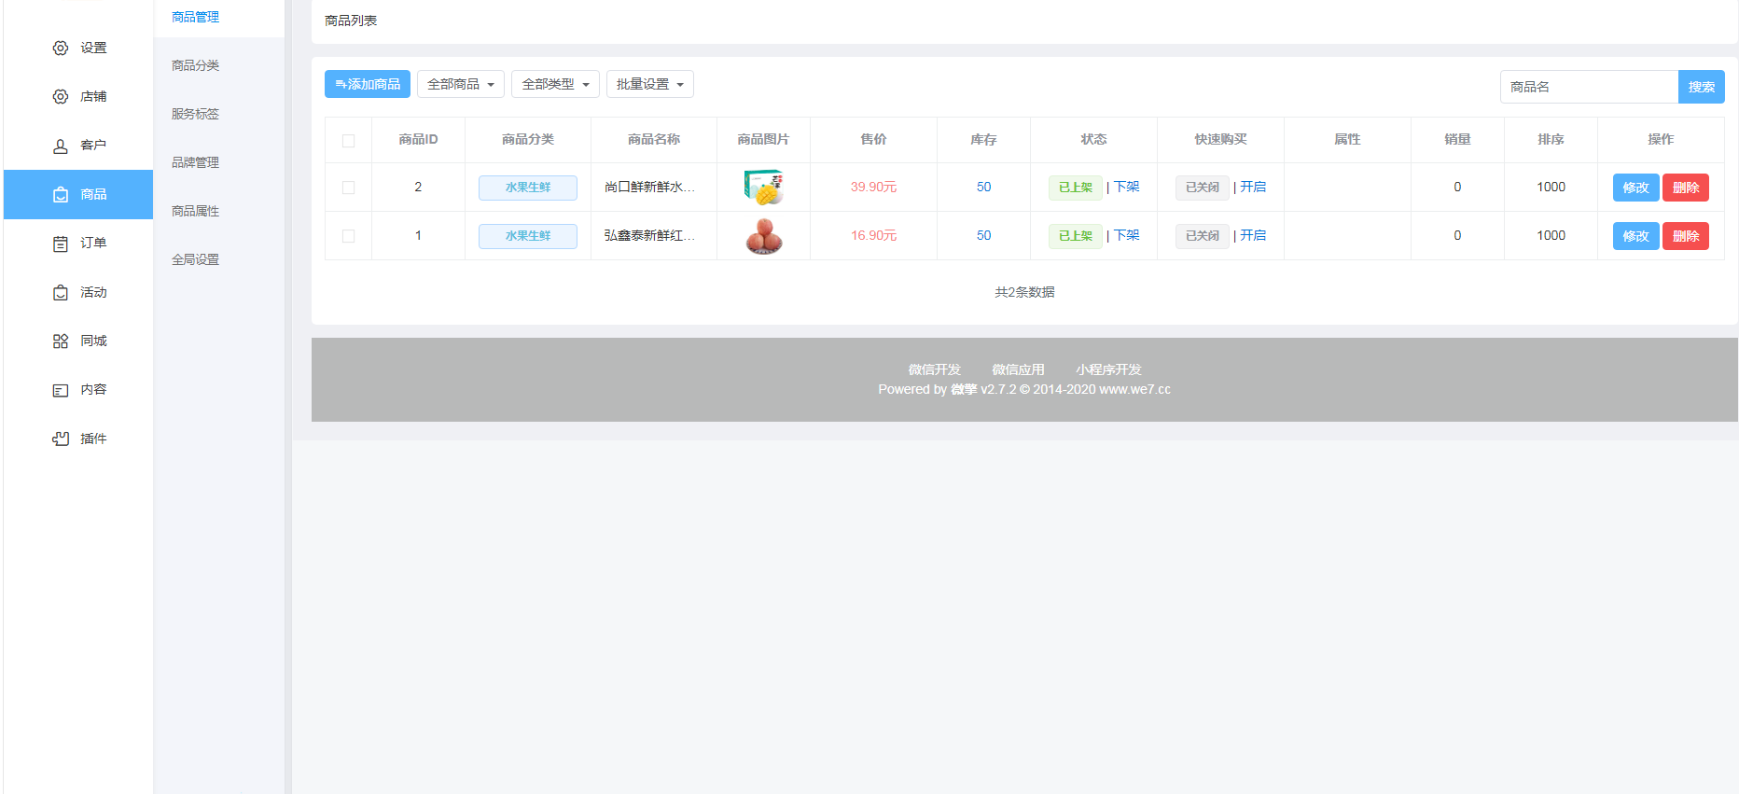Open the 全部商品 filter dropdown
This screenshot has height=794, width=1739.
pos(461,84)
